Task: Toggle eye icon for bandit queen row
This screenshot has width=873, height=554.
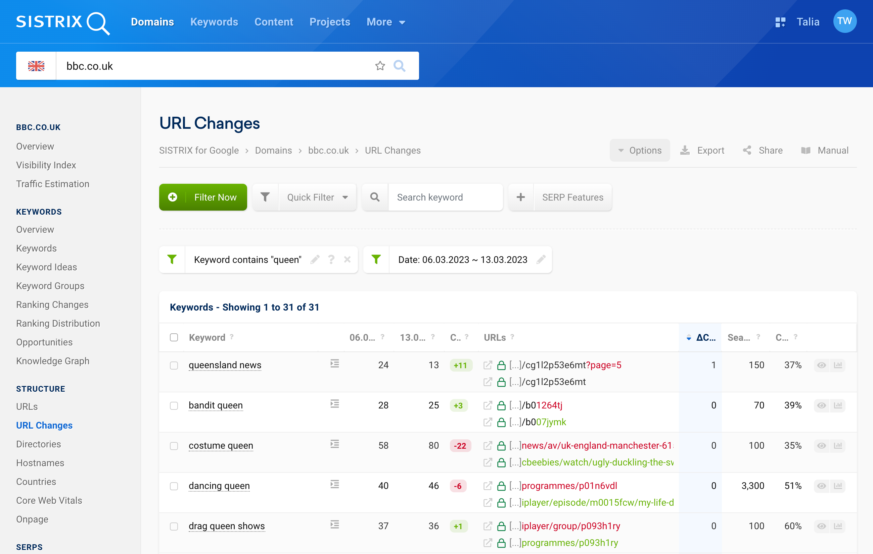Action: [x=822, y=405]
